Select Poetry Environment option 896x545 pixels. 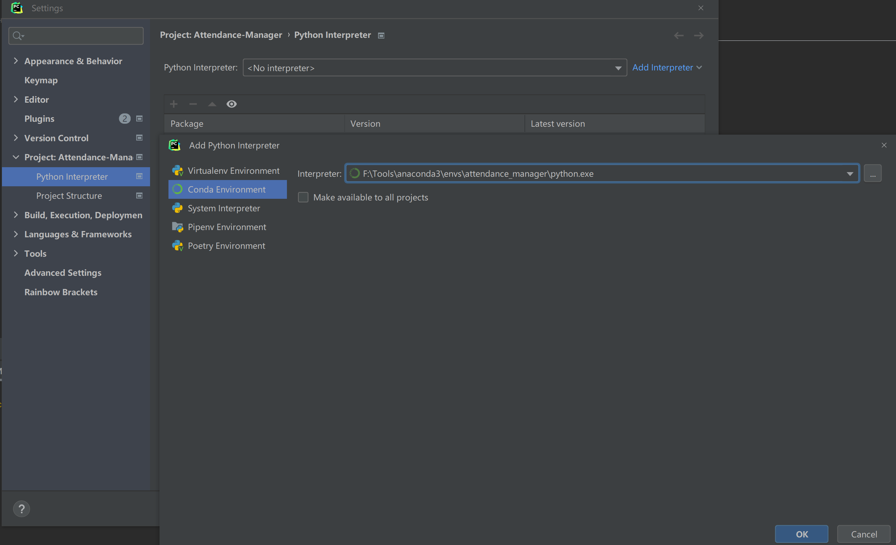226,246
